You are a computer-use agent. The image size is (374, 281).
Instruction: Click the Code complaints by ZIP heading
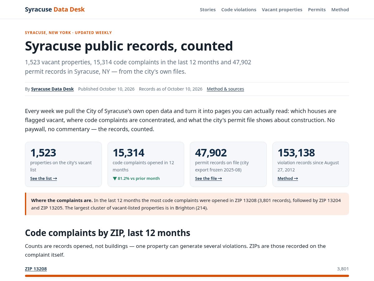pyautogui.click(x=108, y=233)
